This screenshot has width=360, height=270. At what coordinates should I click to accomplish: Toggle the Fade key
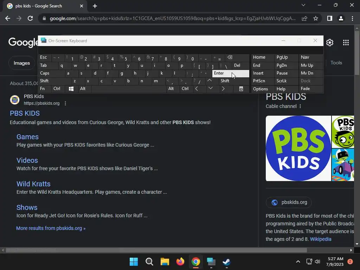point(311,89)
